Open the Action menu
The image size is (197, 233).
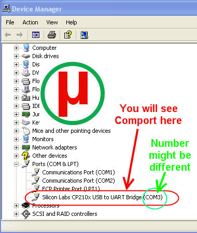30,22
